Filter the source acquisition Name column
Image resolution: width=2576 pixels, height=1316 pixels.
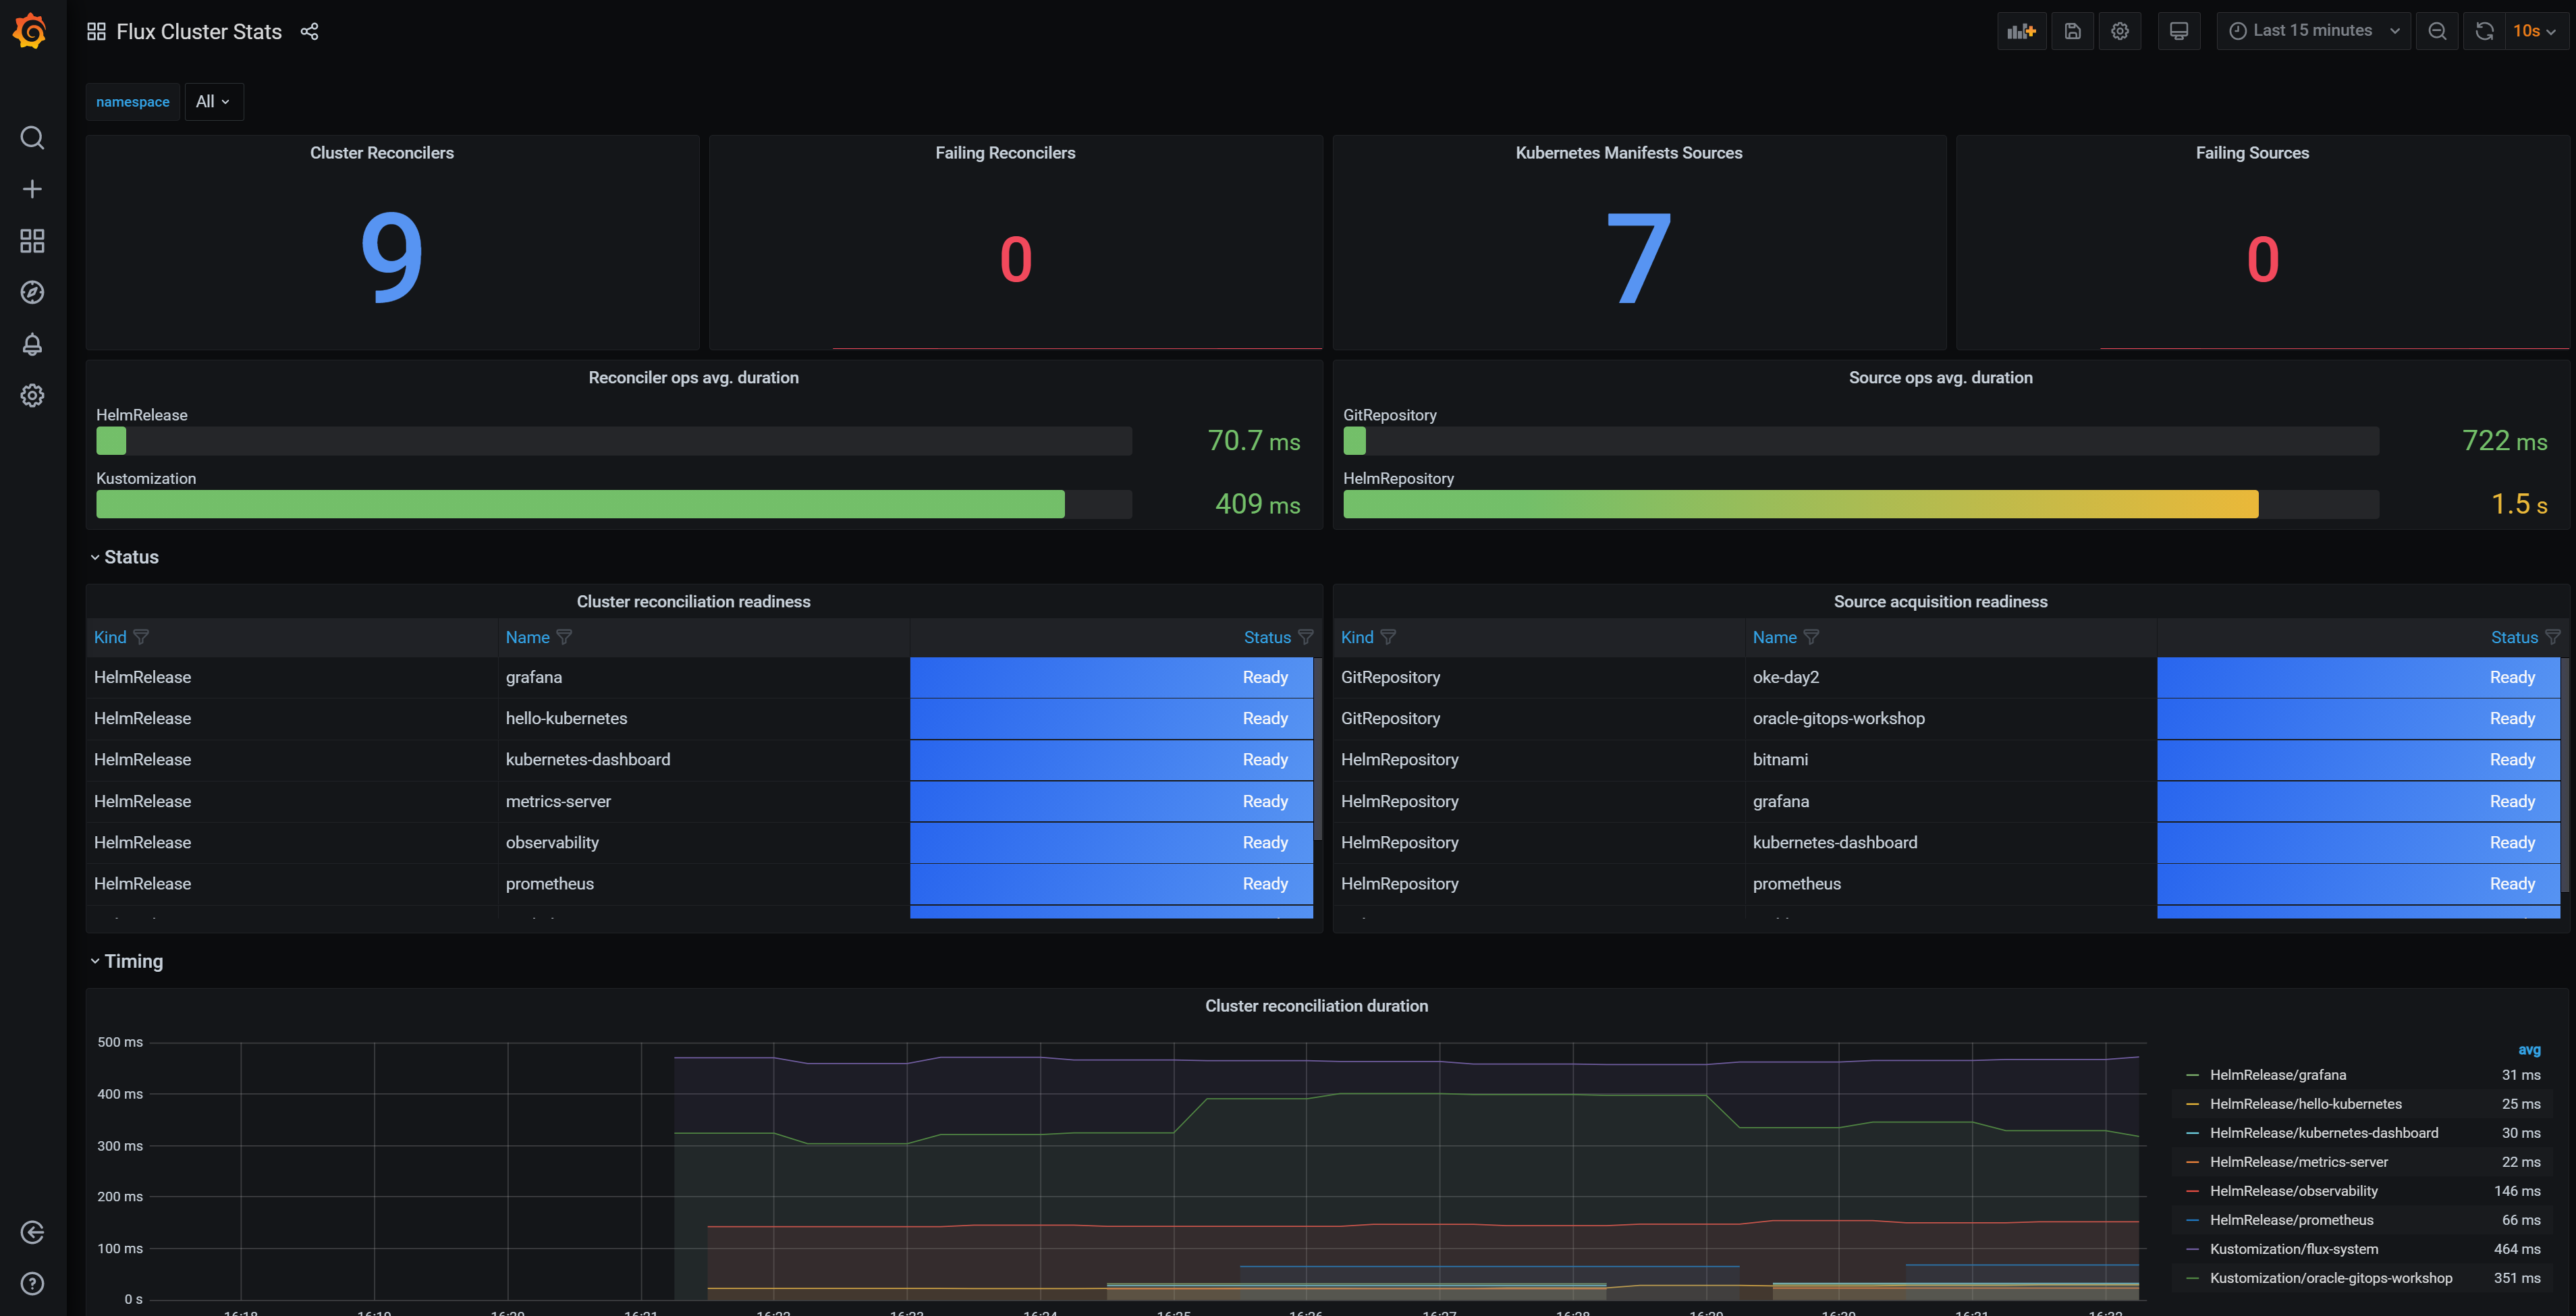(x=1811, y=637)
